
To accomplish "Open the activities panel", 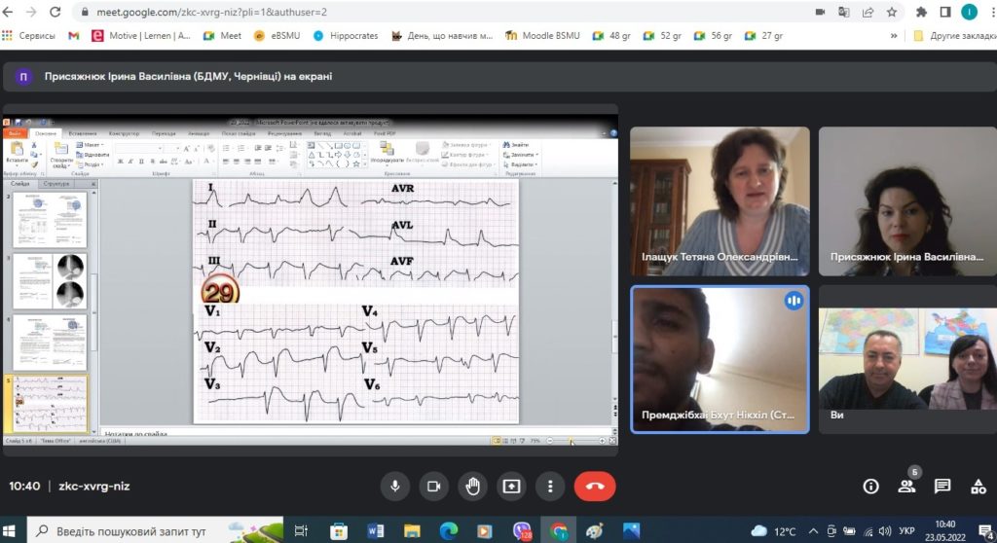I will pyautogui.click(x=978, y=486).
